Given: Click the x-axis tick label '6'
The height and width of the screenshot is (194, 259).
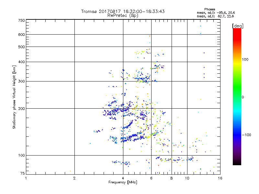Looking at the screenshot, I should coord(151,178).
